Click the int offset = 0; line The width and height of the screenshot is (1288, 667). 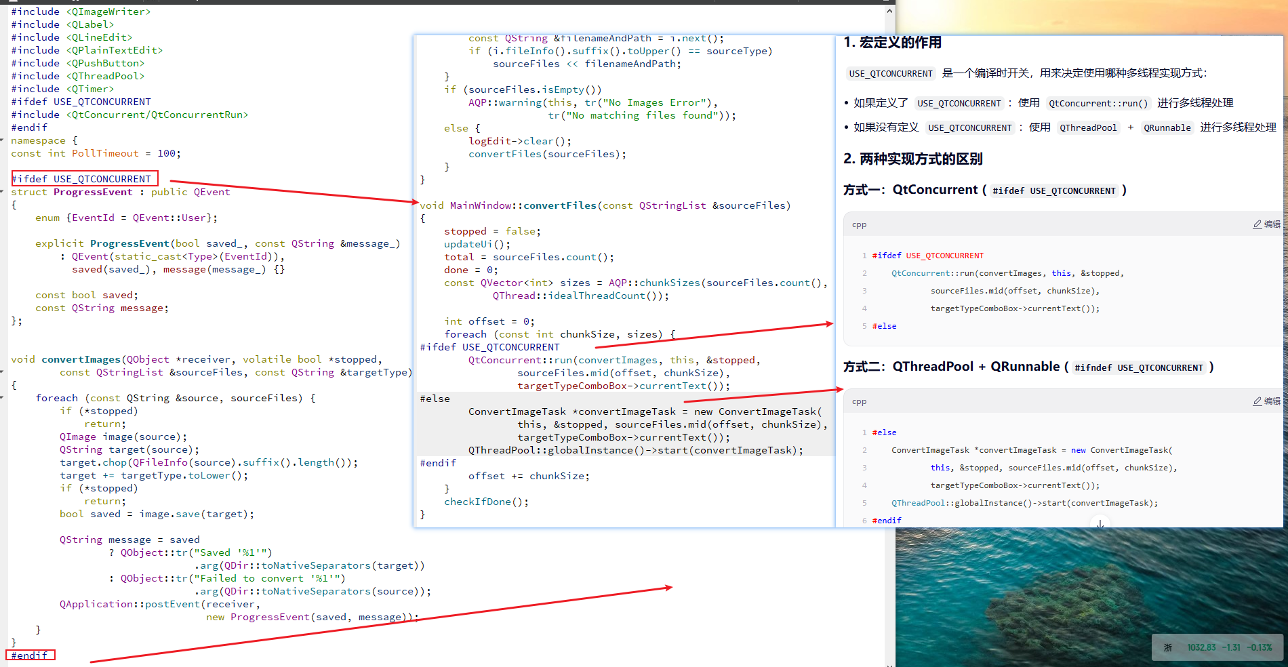[x=489, y=321]
